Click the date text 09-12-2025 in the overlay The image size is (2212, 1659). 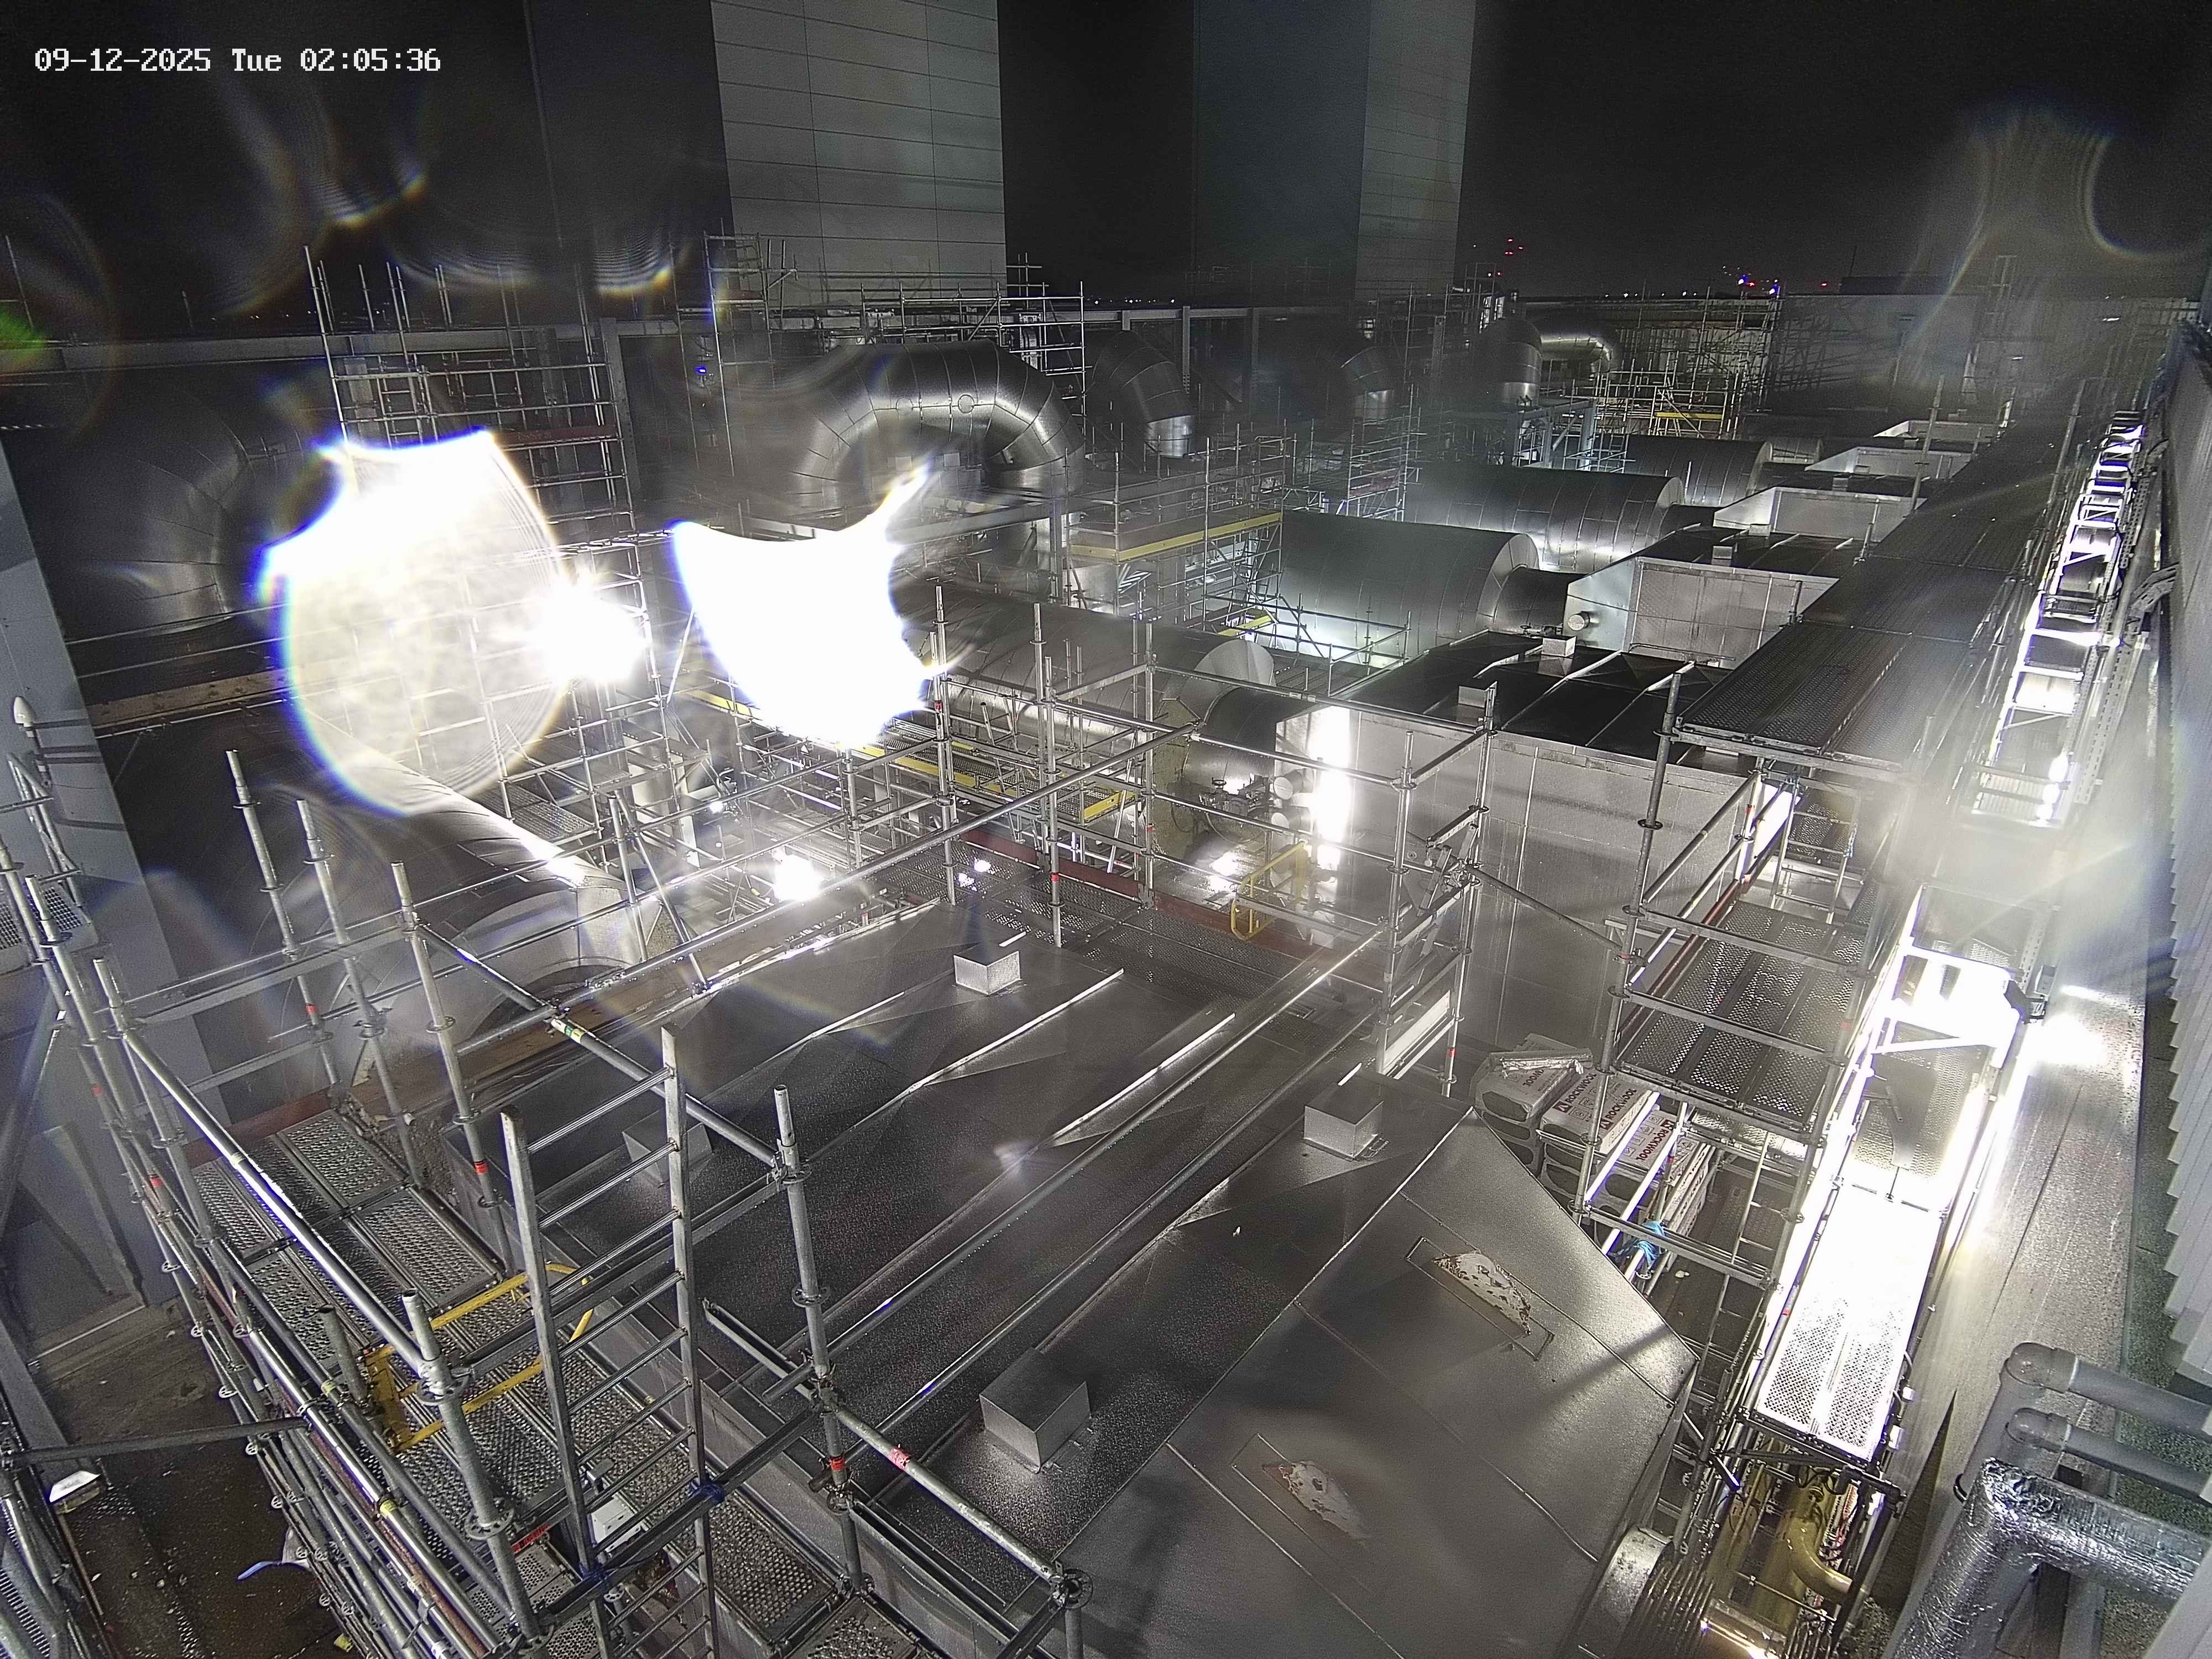point(122,61)
